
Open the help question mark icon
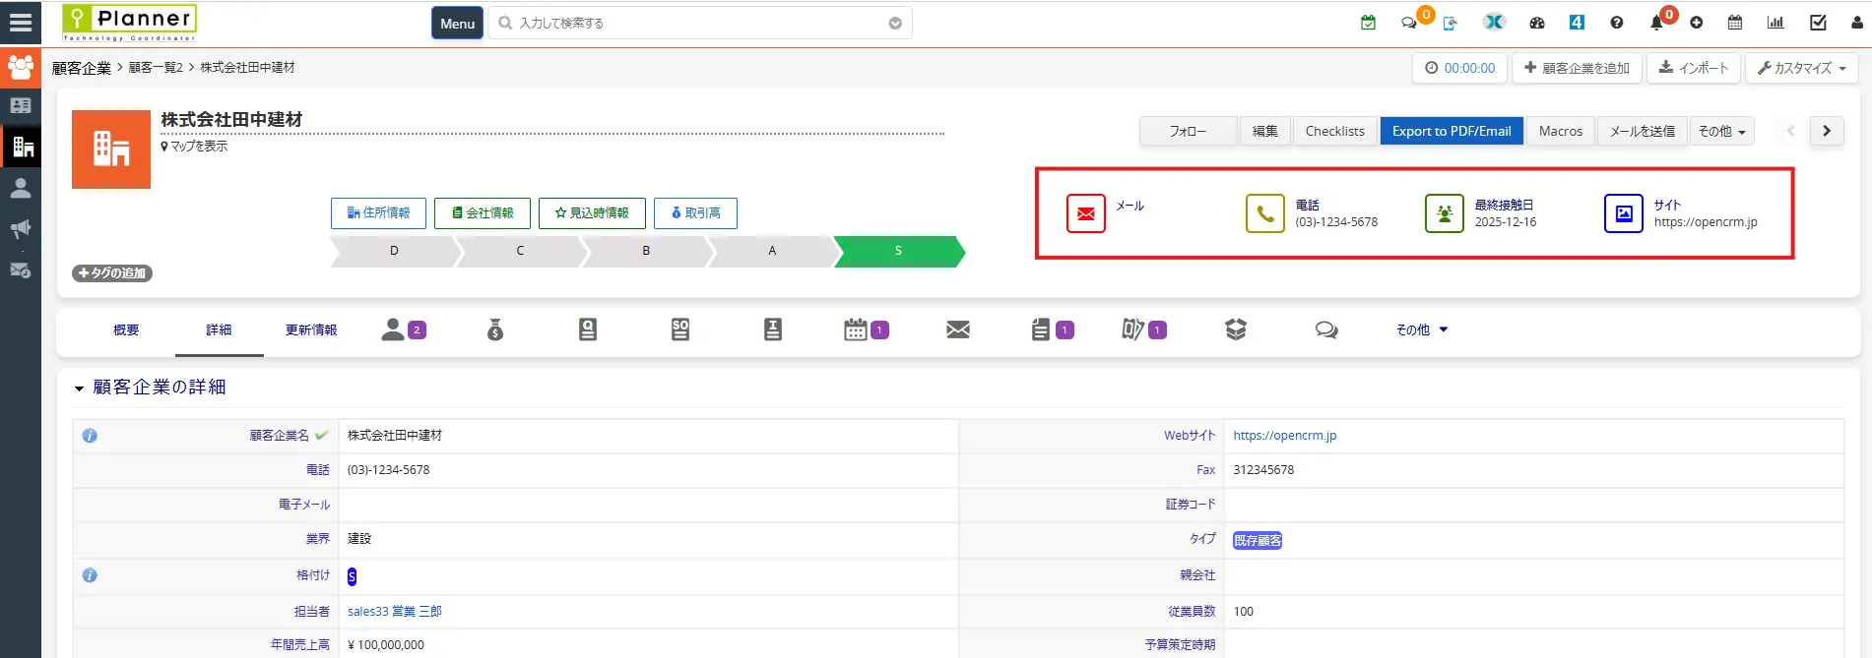pos(1616,23)
